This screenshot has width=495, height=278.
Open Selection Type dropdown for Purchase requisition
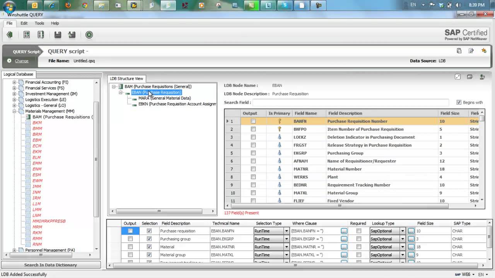pos(287,231)
